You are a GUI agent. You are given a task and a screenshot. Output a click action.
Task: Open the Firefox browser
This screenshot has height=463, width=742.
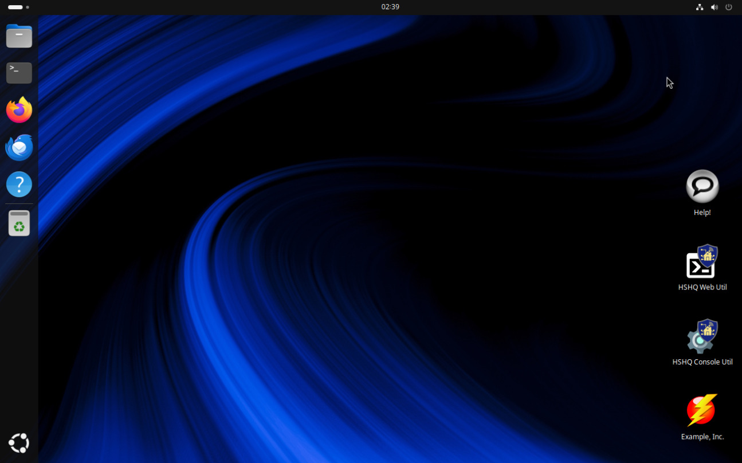19,110
